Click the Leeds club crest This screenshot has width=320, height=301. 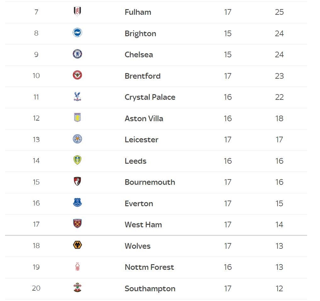coord(77,160)
